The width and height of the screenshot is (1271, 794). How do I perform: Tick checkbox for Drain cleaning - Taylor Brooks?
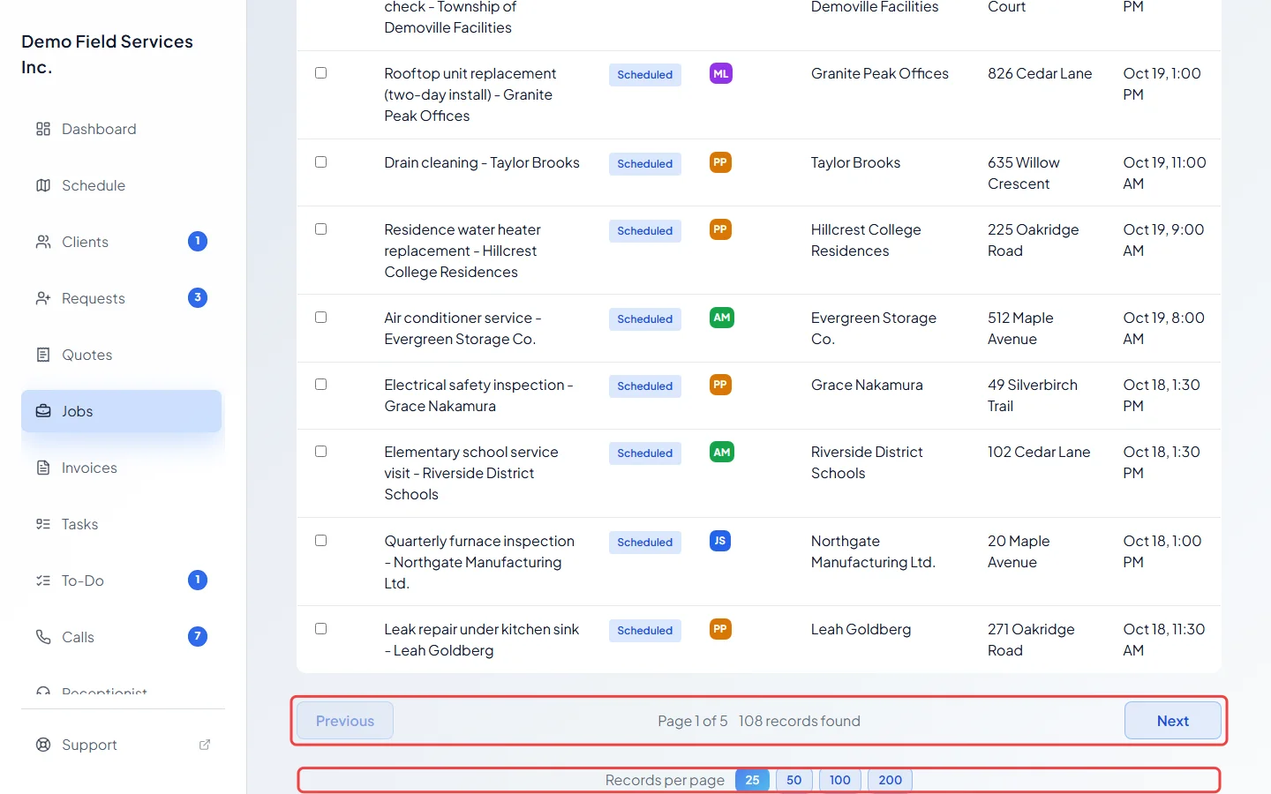coord(321,162)
